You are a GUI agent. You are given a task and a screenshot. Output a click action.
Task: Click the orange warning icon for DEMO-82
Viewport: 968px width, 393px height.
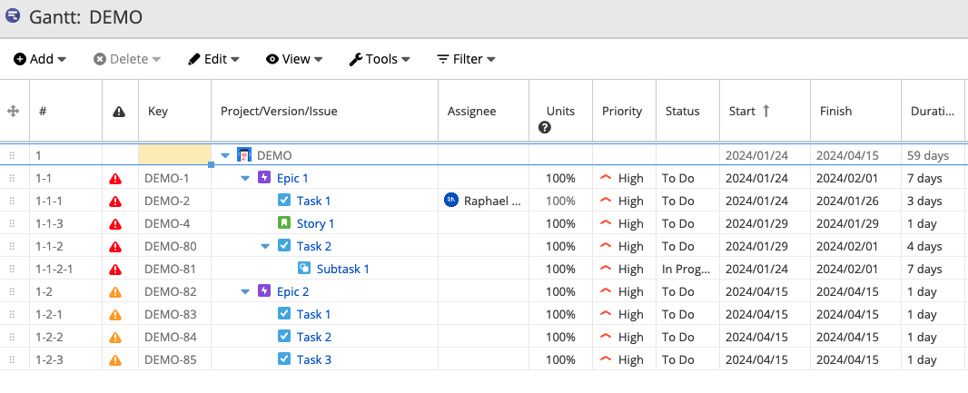pos(115,292)
